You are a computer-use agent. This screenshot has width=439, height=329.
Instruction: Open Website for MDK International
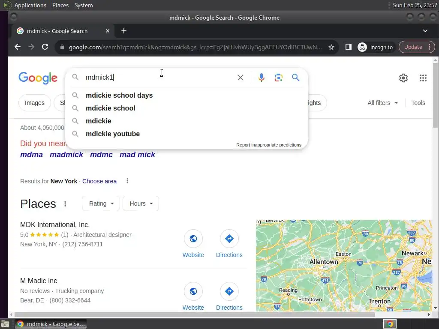coord(193,244)
